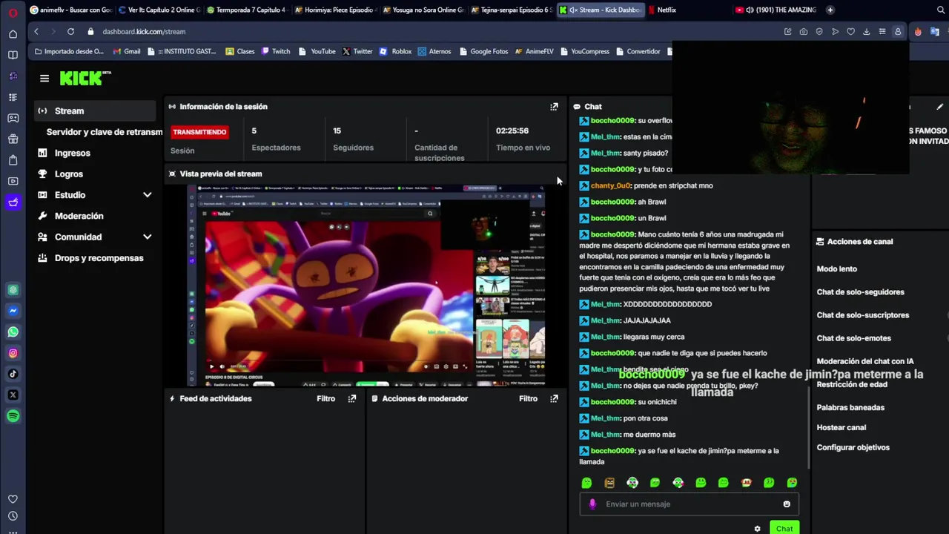Open the AnimeFLV bookmark
This screenshot has height=534, width=949.
coord(534,52)
